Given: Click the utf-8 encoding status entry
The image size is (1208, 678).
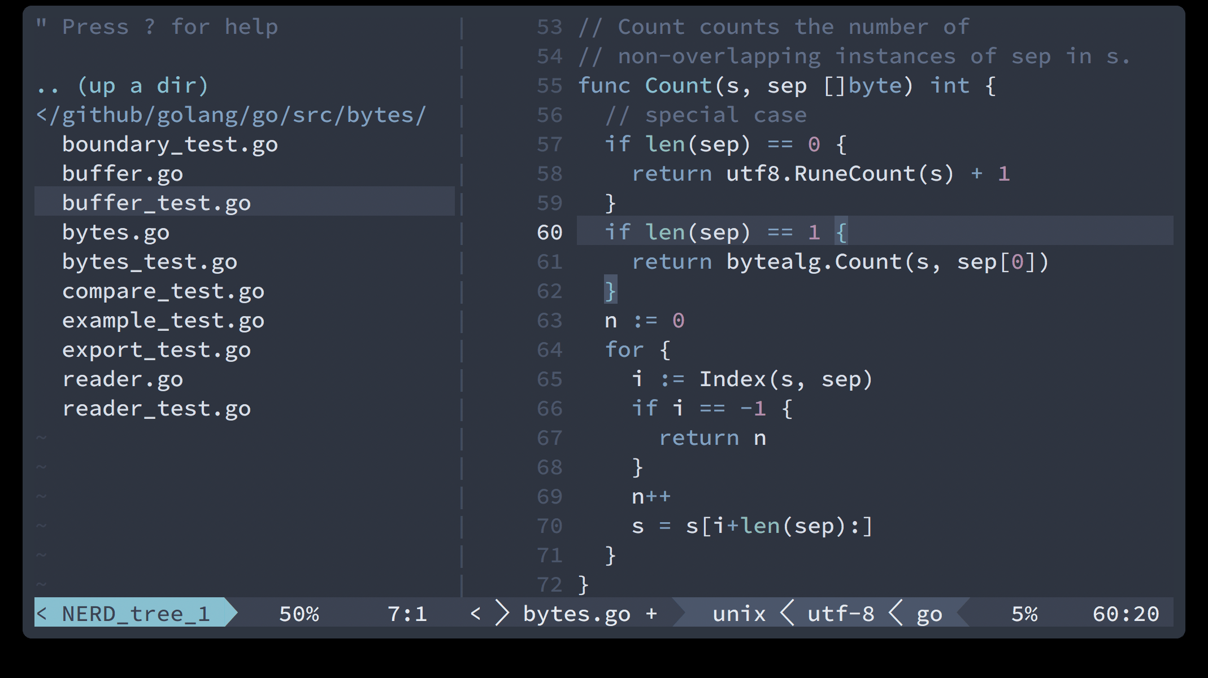Looking at the screenshot, I should [841, 614].
